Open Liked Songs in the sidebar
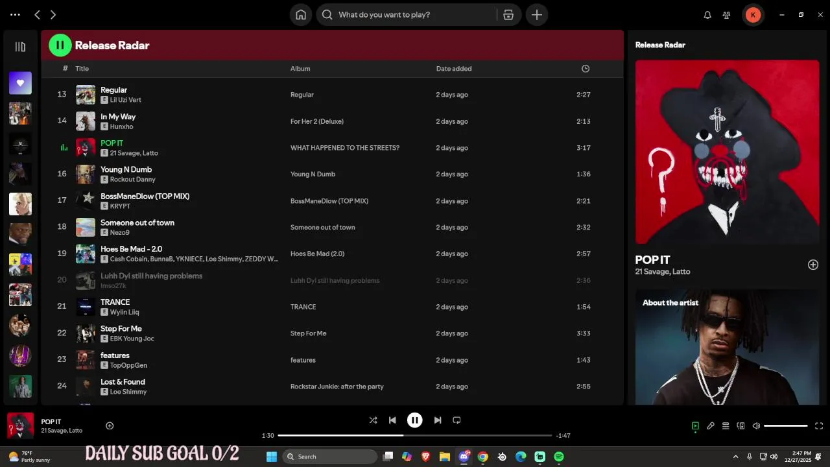The height and width of the screenshot is (467, 830). (20, 83)
